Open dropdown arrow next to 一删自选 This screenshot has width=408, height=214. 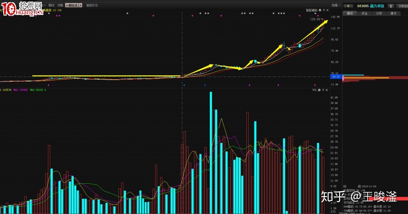(x=80, y=5)
